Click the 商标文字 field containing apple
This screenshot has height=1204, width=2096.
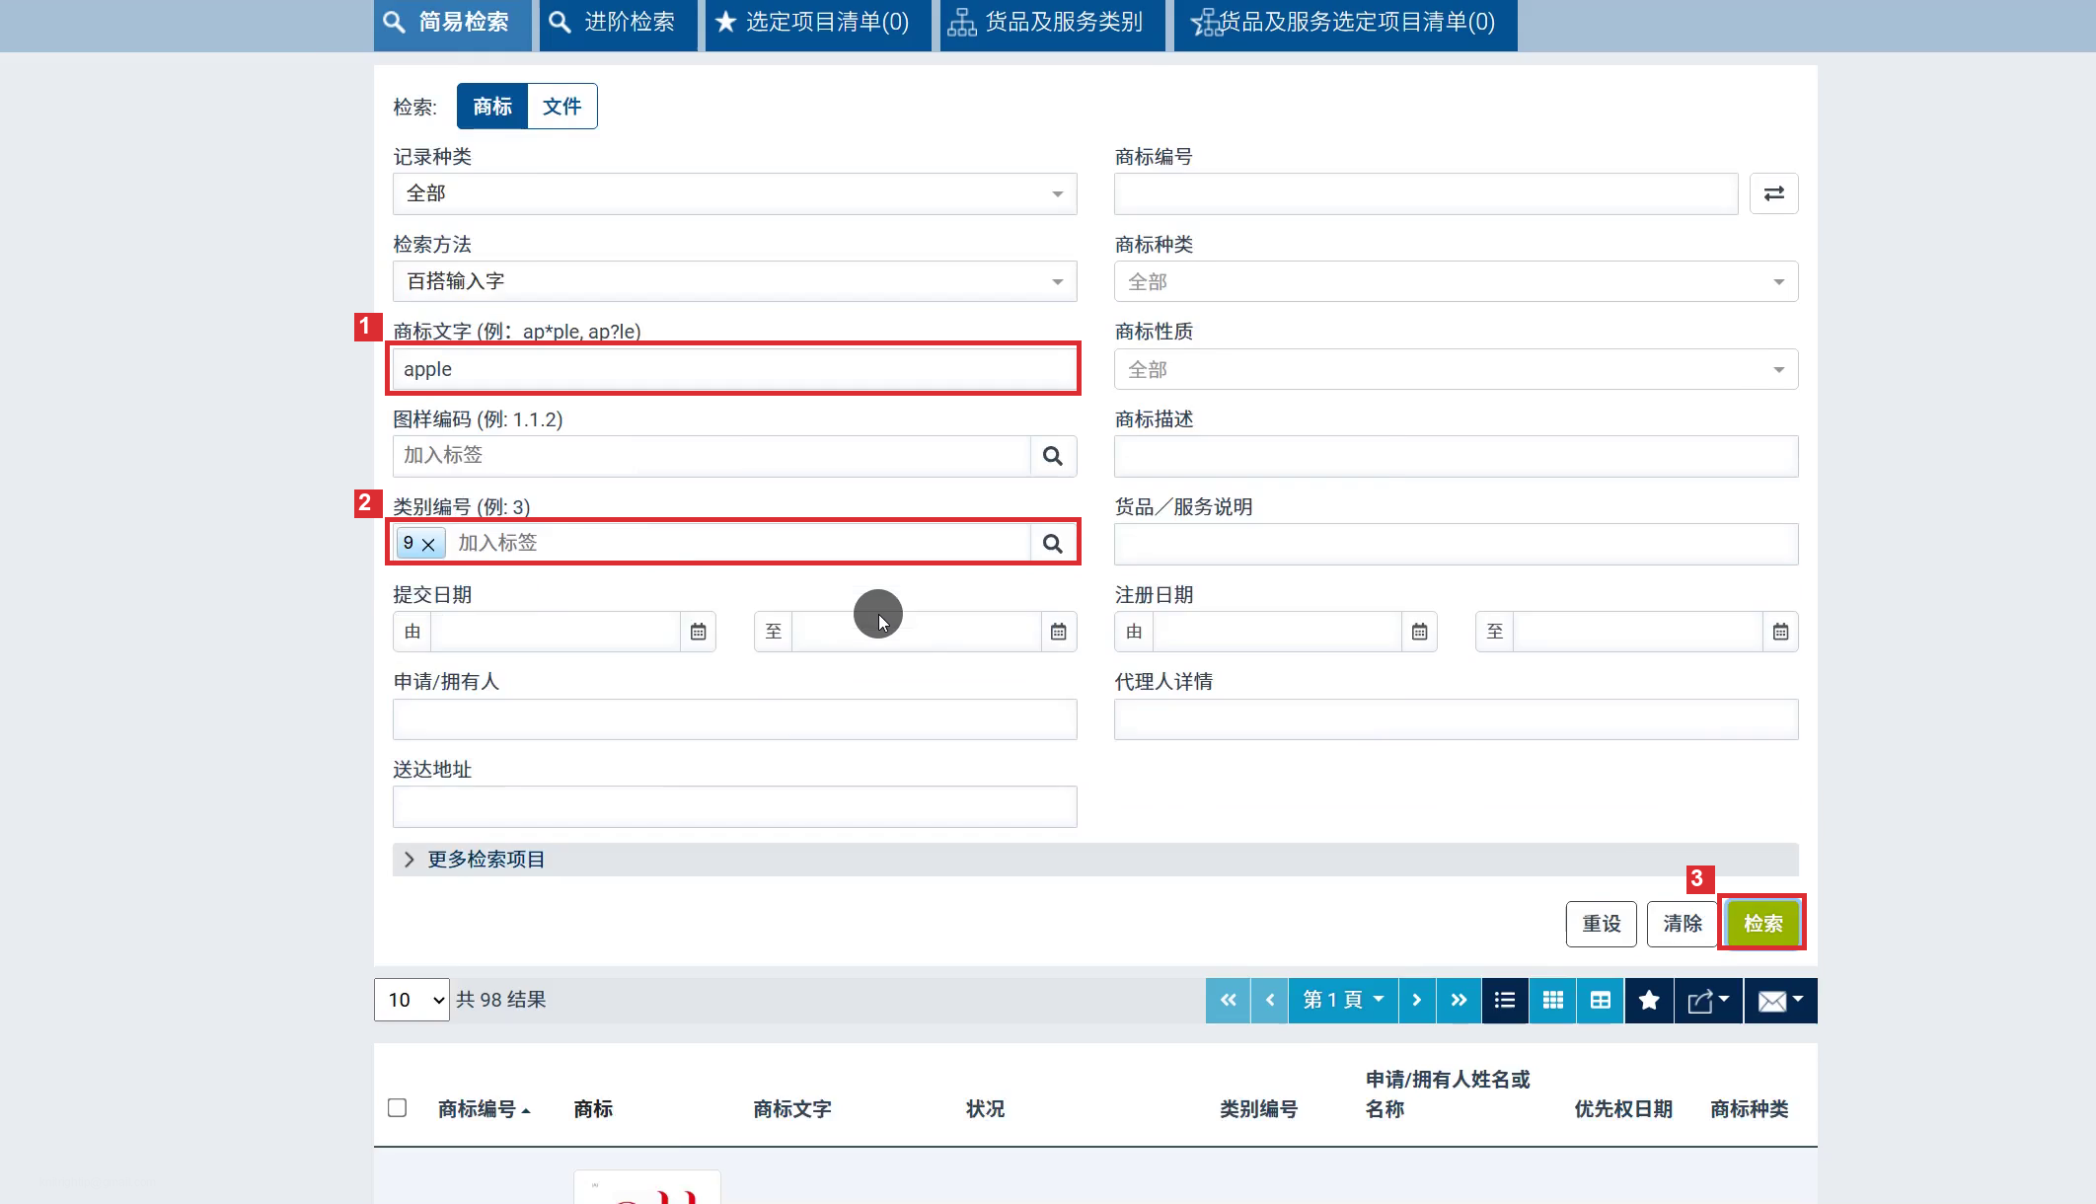[734, 369]
